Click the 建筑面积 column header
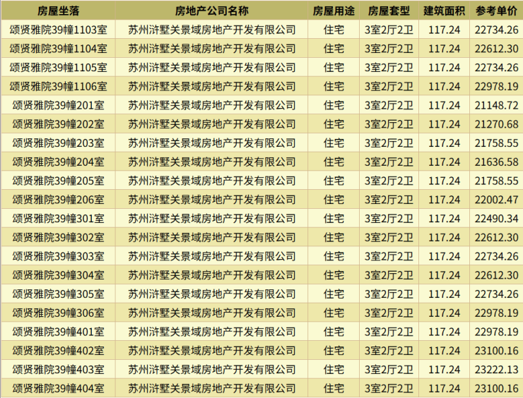 click(x=445, y=11)
